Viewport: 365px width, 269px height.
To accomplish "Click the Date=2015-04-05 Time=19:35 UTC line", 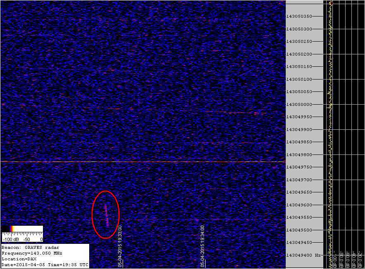I will pos(45,264).
